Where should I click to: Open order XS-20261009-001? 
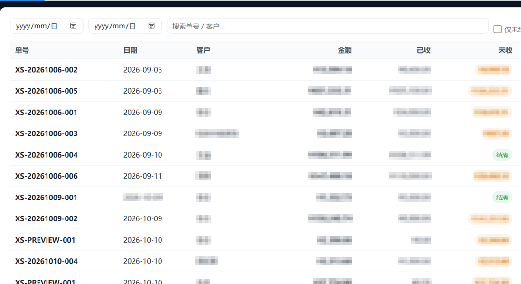tap(46, 197)
